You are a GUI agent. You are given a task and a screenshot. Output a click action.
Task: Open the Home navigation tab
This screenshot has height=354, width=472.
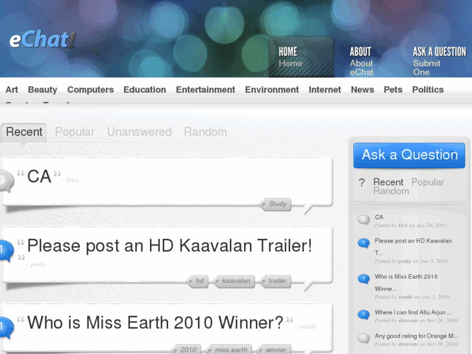(301, 57)
